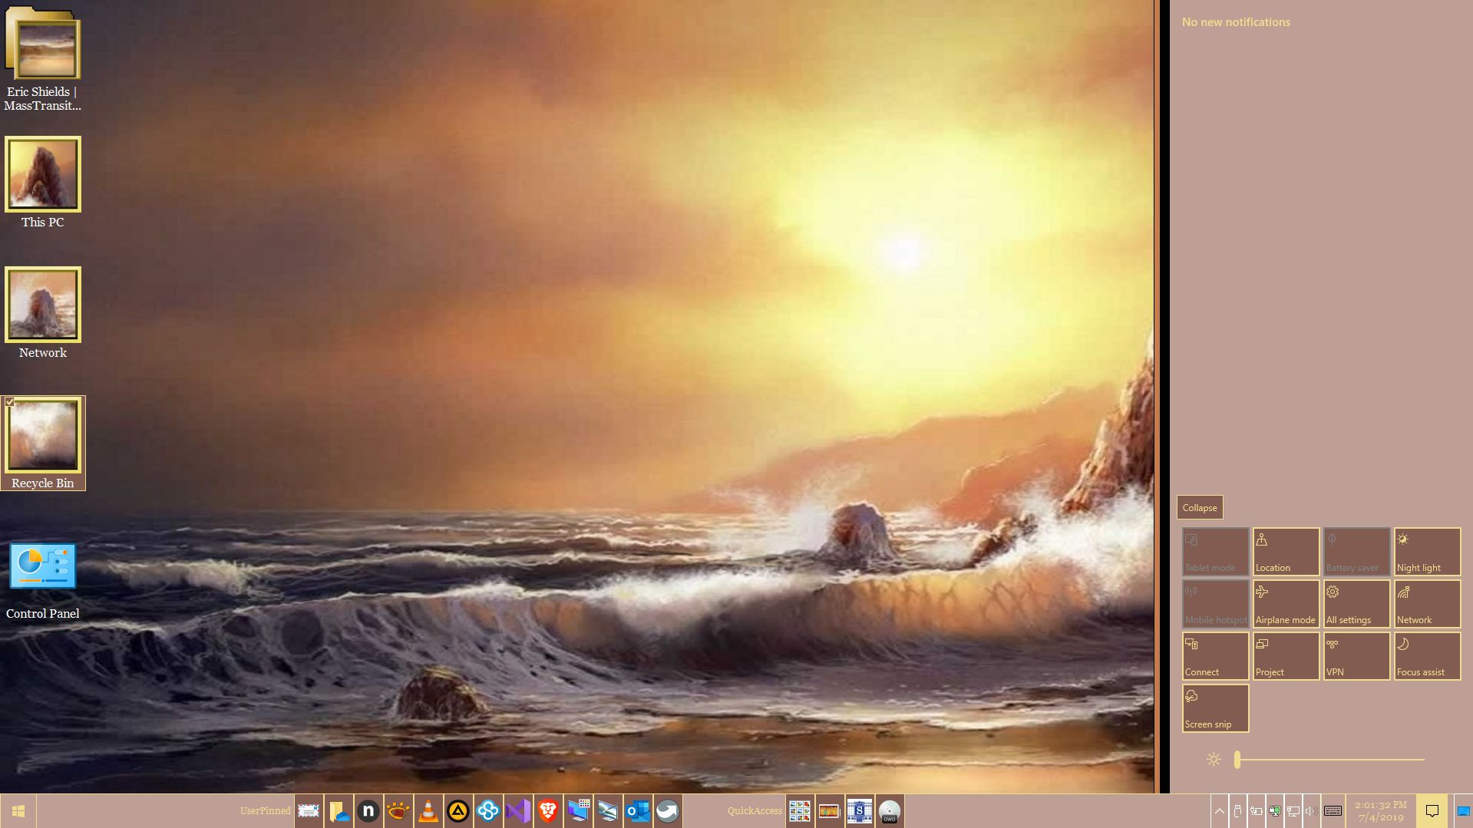
Task: Click the volume speaker tray icon
Action: click(1311, 811)
